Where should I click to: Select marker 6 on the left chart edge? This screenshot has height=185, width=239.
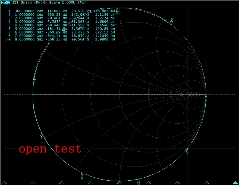(x=34, y=79)
